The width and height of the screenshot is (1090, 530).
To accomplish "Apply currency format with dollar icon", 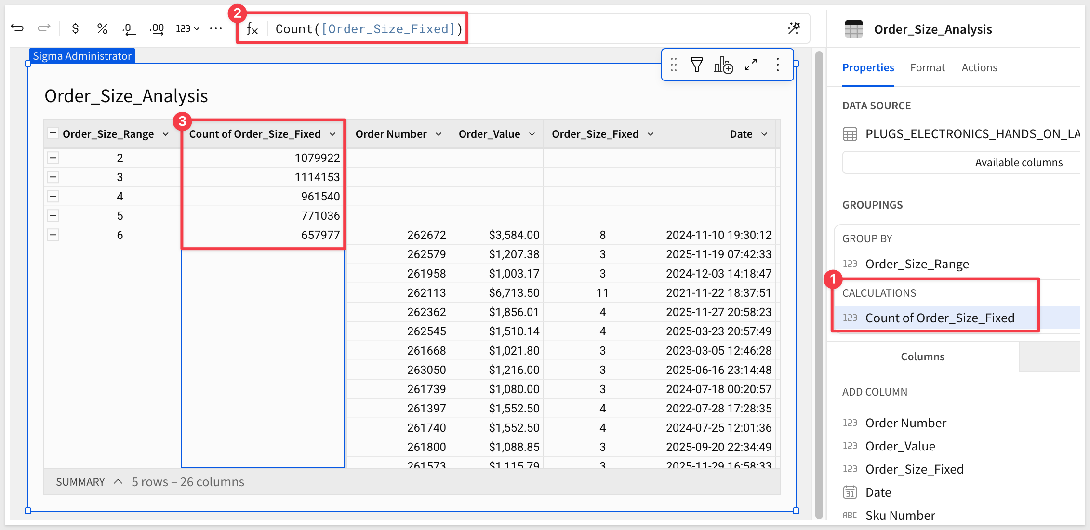I will [75, 28].
